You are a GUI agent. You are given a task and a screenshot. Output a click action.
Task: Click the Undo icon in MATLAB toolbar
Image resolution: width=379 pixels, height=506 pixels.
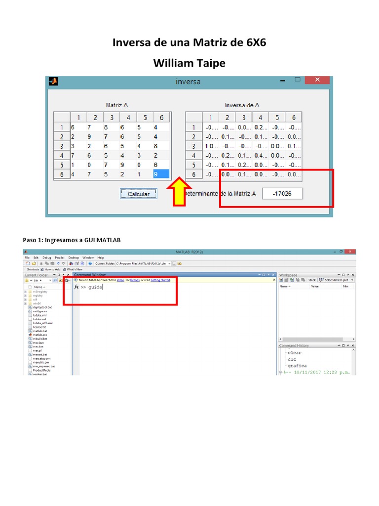click(x=58, y=264)
